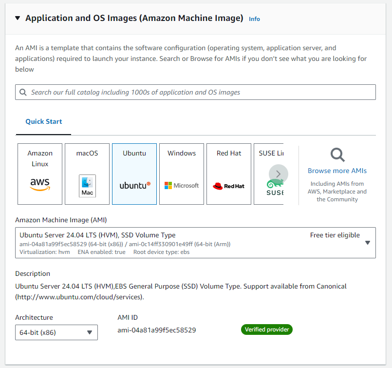Switch to the Quick Start tab
The height and width of the screenshot is (368, 392).
click(x=44, y=121)
